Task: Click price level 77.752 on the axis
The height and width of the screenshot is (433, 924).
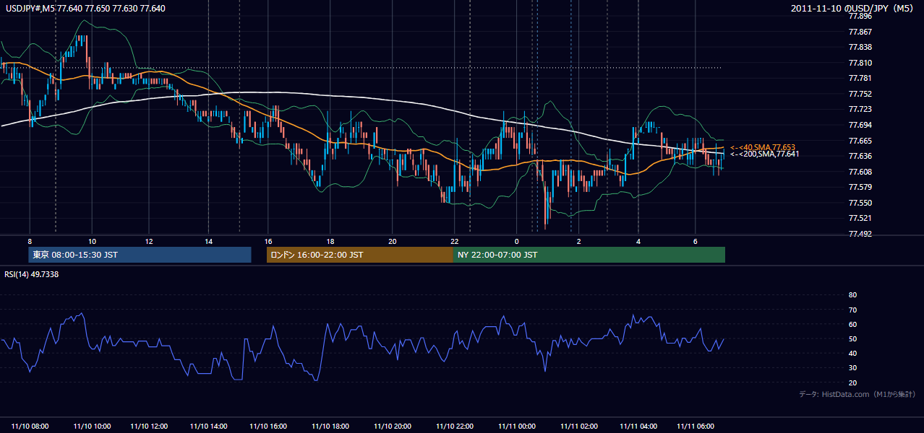Action: pos(859,94)
